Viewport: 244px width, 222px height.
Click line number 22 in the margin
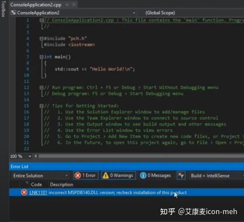click(26, 149)
